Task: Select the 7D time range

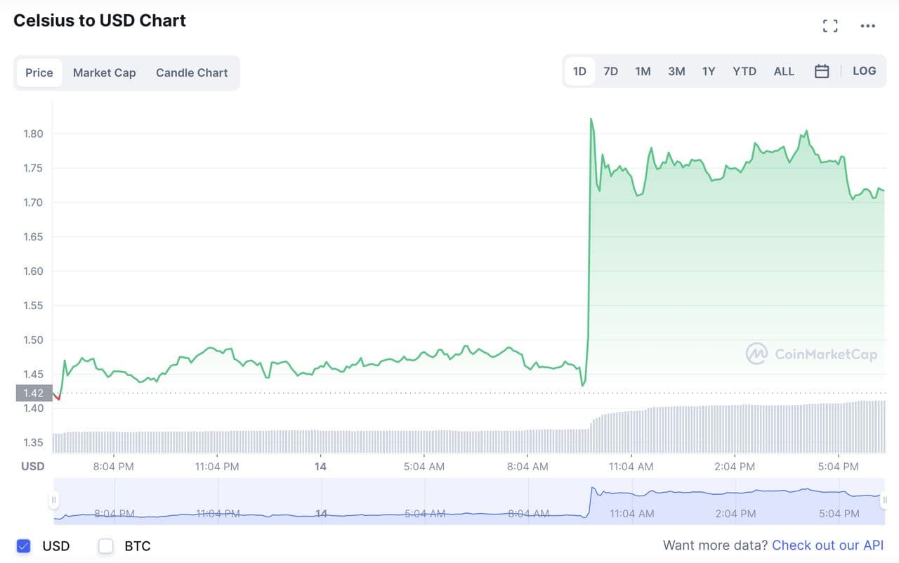Action: pos(611,71)
